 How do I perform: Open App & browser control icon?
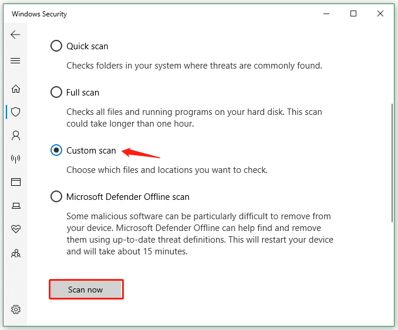tap(16, 182)
